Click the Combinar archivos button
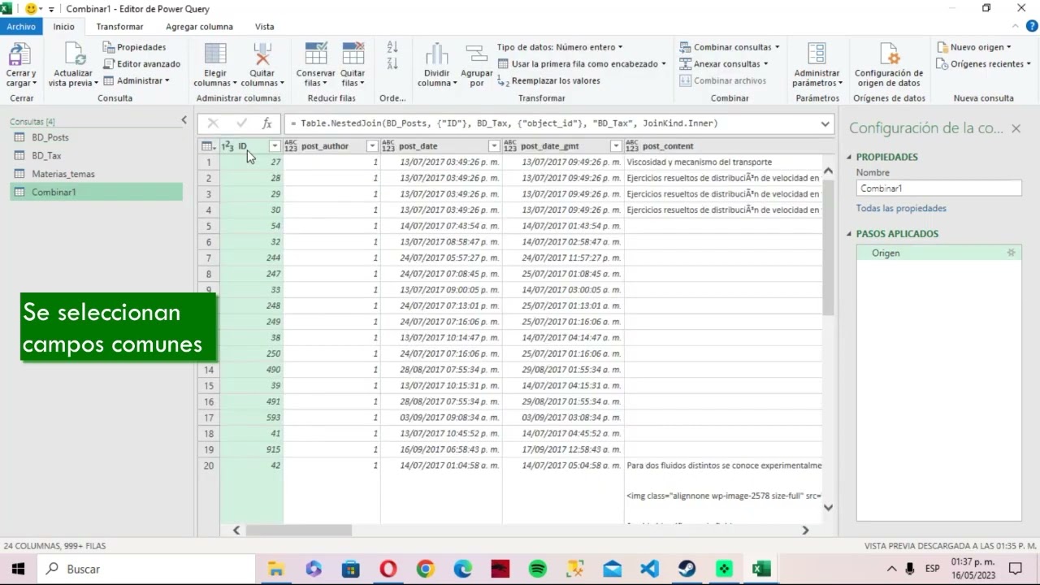 [x=723, y=80]
